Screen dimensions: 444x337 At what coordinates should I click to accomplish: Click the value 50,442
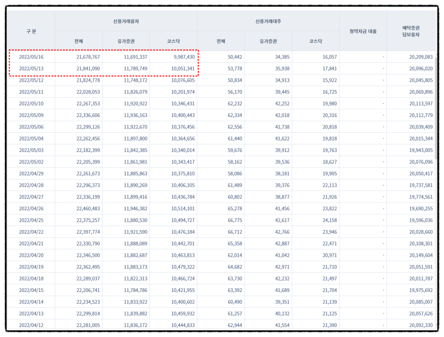(x=235, y=57)
